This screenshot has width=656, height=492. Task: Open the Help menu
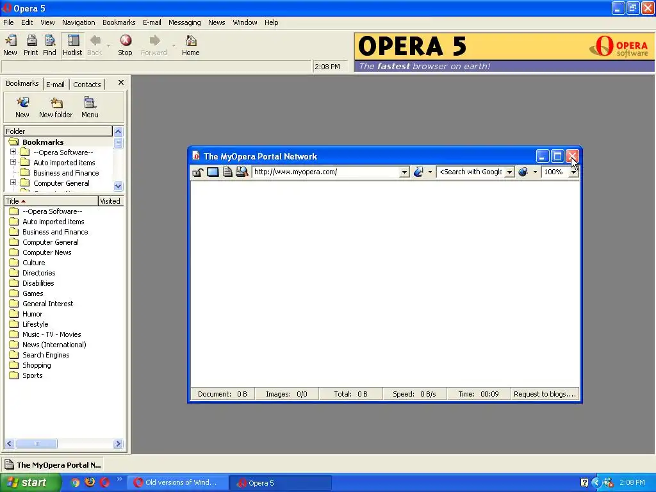[271, 22]
